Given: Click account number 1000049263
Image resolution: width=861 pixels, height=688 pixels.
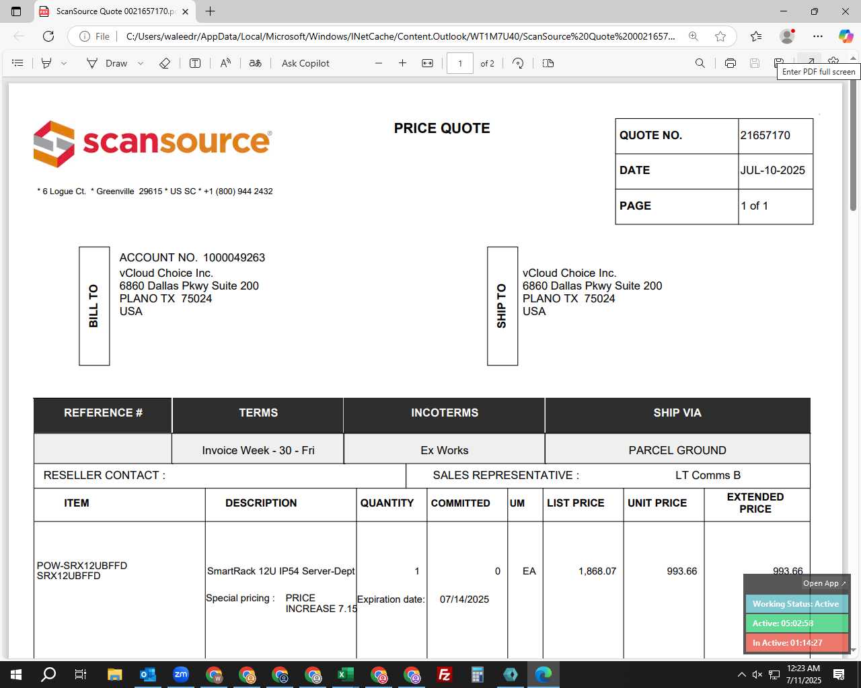Looking at the screenshot, I should click(x=234, y=257).
